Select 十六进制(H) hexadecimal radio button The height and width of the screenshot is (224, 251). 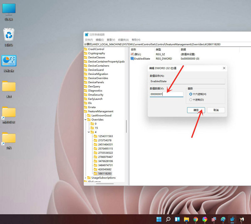190,94
